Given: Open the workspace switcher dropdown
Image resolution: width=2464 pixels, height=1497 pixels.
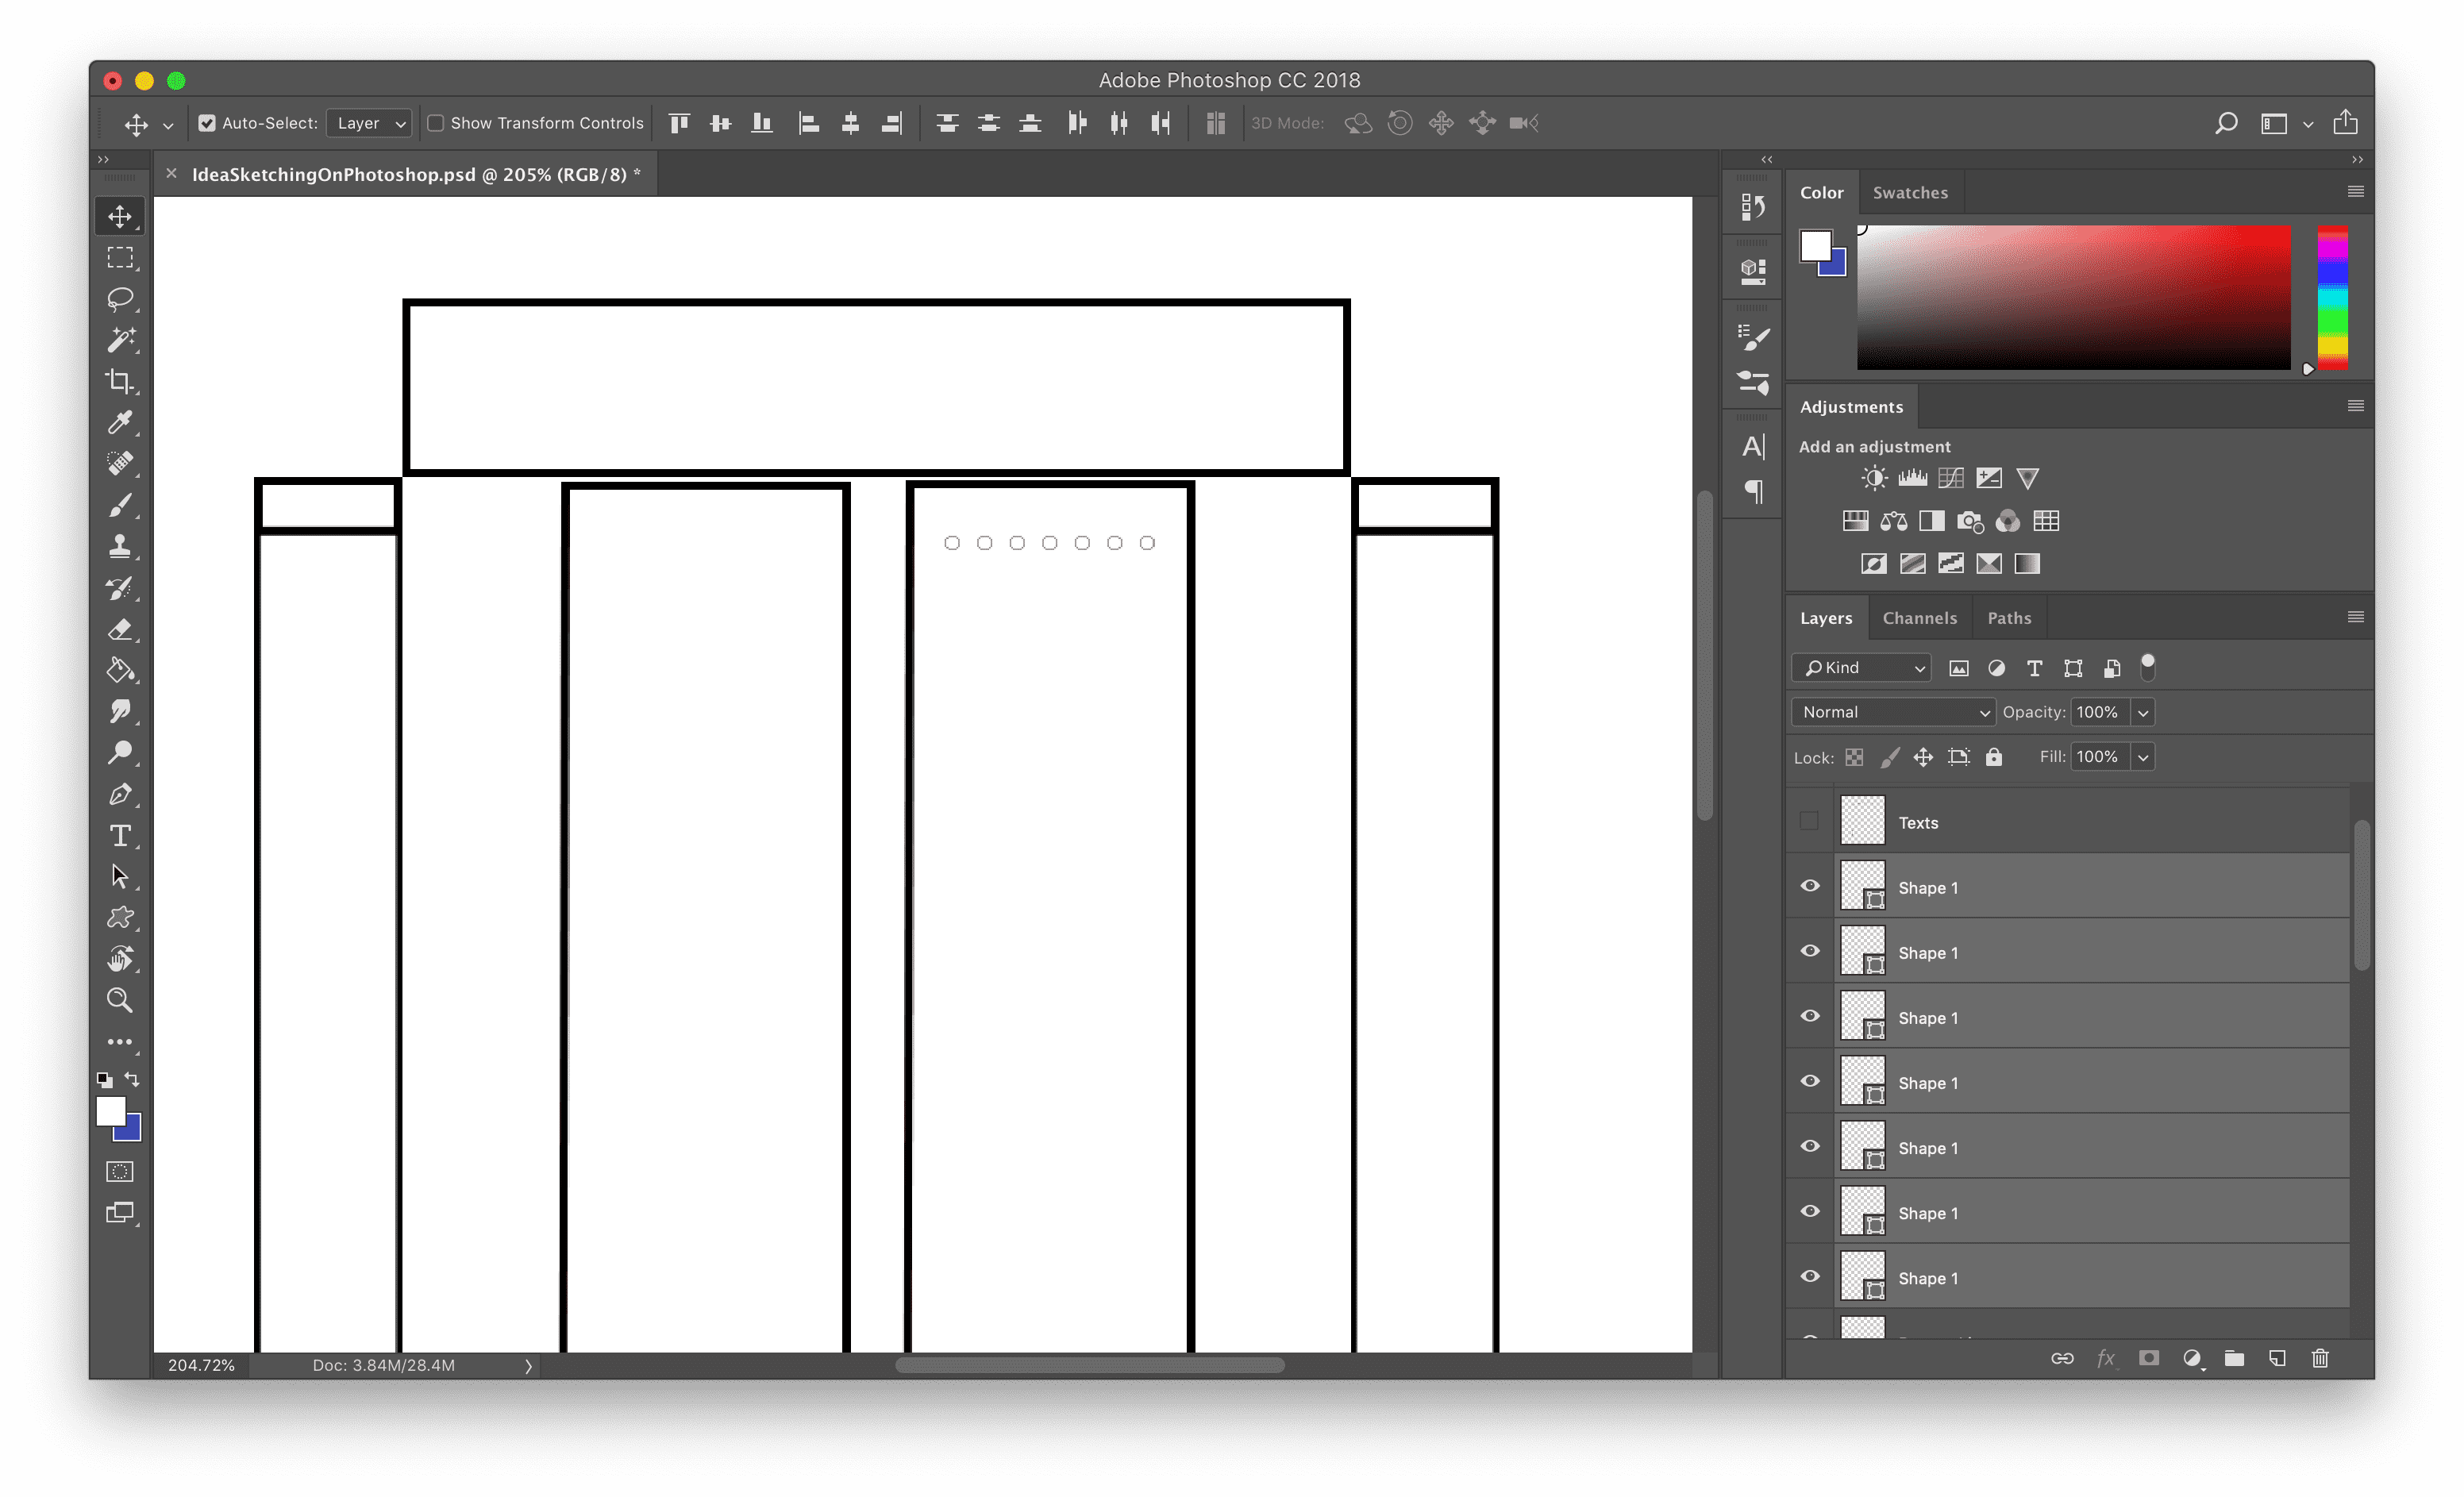Looking at the screenshot, I should (x=2307, y=124).
